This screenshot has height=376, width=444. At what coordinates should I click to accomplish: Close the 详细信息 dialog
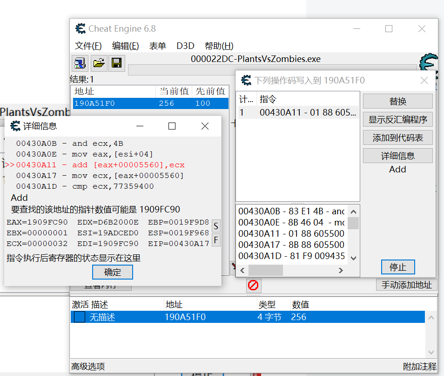205,126
